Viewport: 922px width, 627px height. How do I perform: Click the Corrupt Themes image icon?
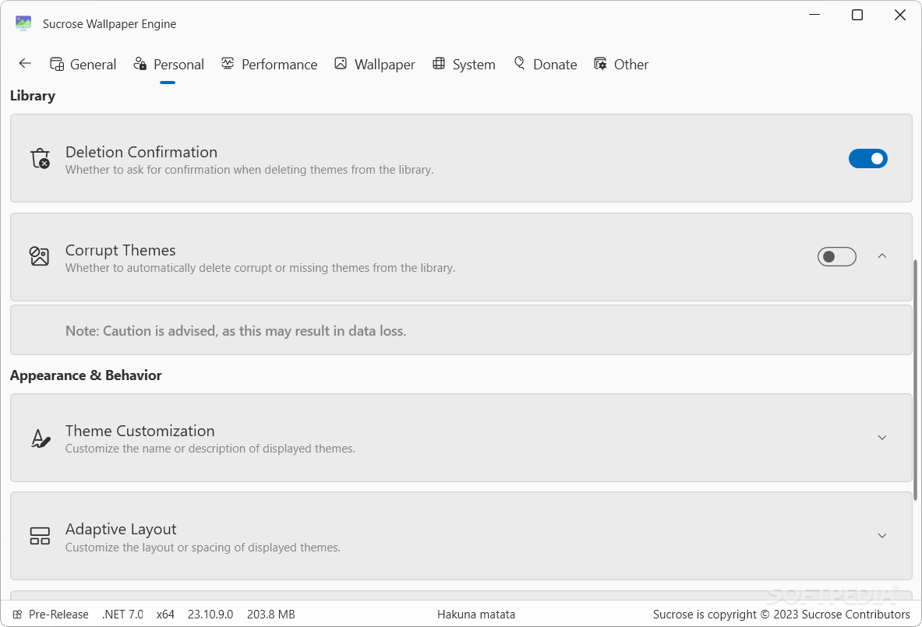[x=40, y=256]
